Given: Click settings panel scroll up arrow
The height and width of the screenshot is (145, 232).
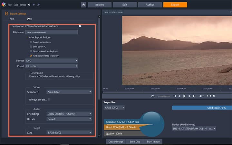Looking at the screenshot, I should (x=99, y=17).
